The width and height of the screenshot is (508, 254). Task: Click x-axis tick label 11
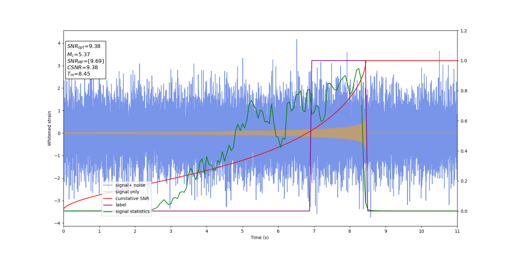tap(457, 231)
